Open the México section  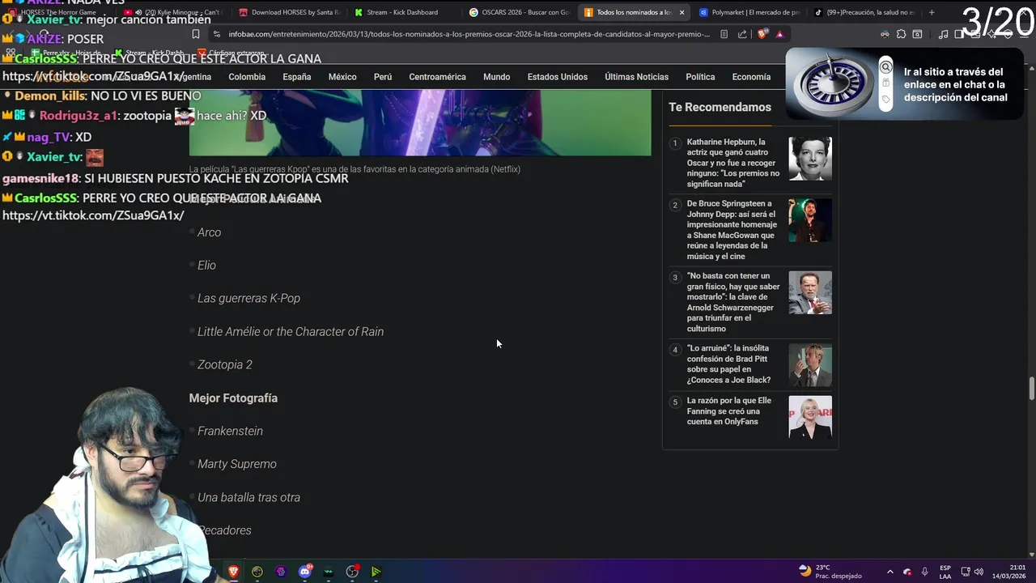click(342, 77)
